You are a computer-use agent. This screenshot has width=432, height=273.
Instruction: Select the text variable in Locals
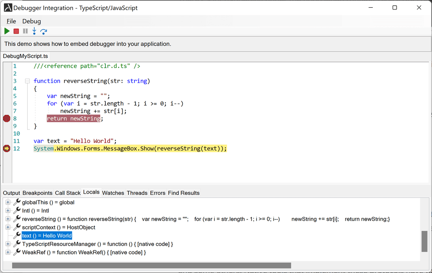[x=47, y=235]
